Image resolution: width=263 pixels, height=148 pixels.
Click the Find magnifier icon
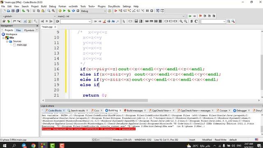[x=49, y=11]
